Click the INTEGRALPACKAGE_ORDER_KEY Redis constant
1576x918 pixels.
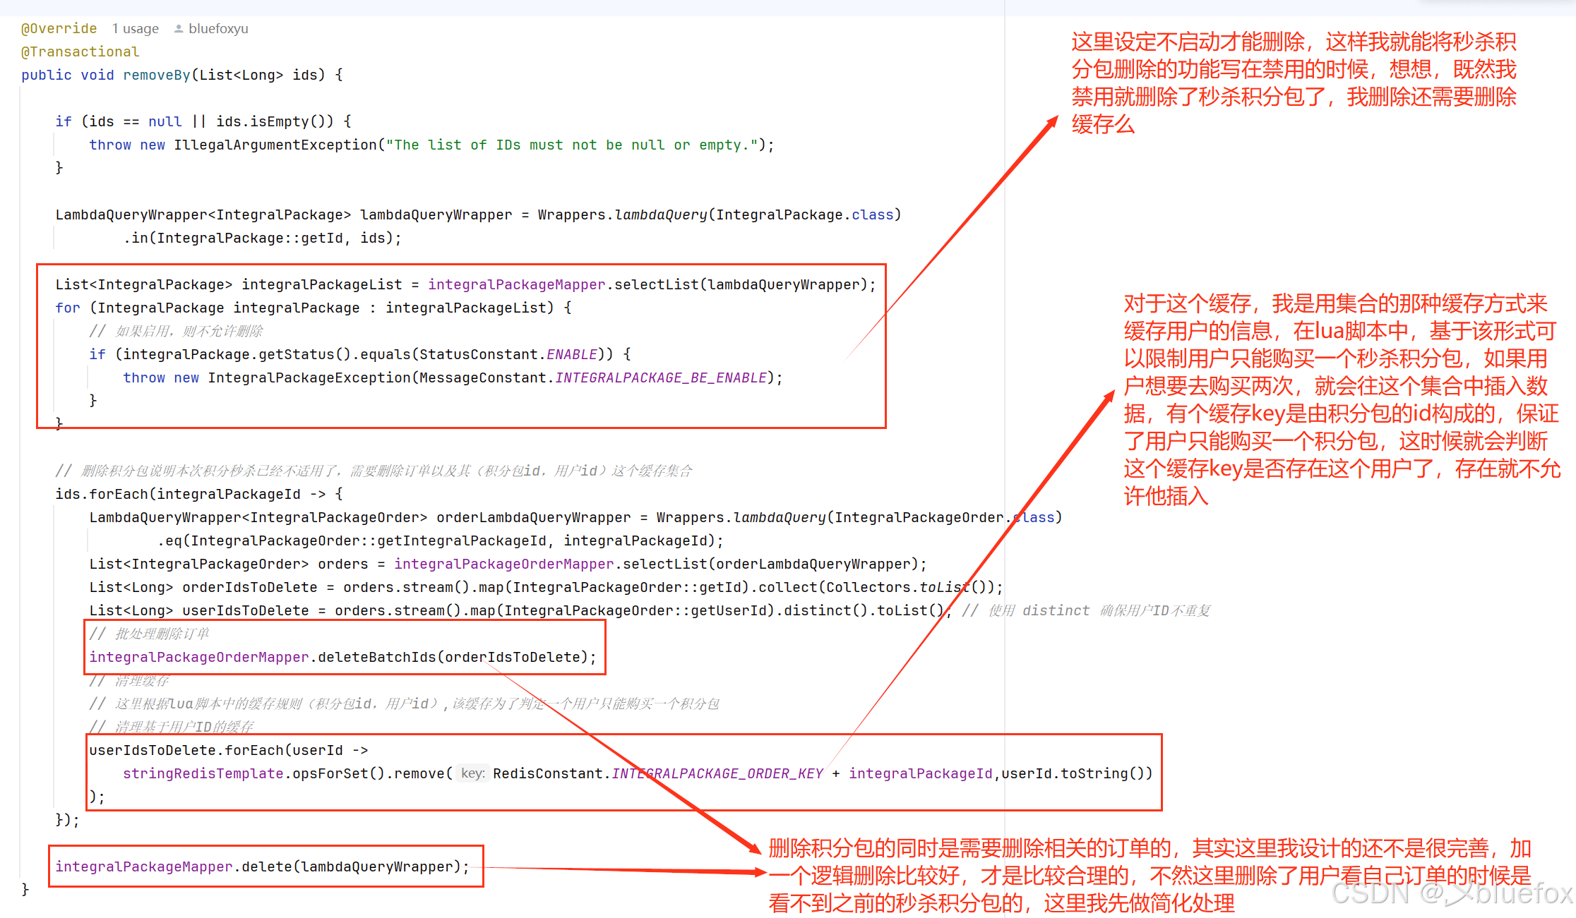click(717, 774)
